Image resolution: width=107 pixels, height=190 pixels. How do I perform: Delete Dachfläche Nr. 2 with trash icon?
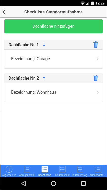[96, 78]
